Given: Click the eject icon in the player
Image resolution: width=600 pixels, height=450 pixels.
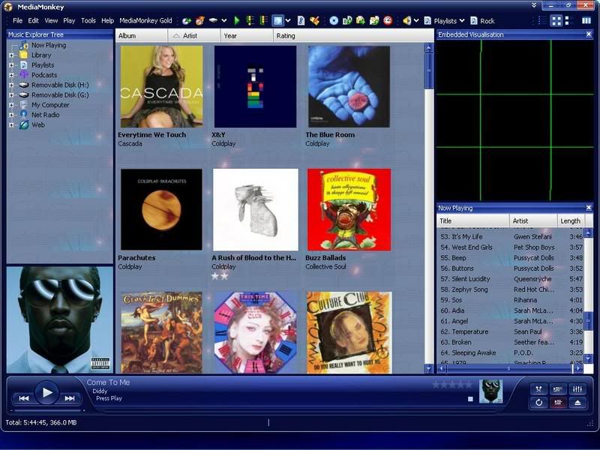Looking at the screenshot, I should pyautogui.click(x=577, y=403).
